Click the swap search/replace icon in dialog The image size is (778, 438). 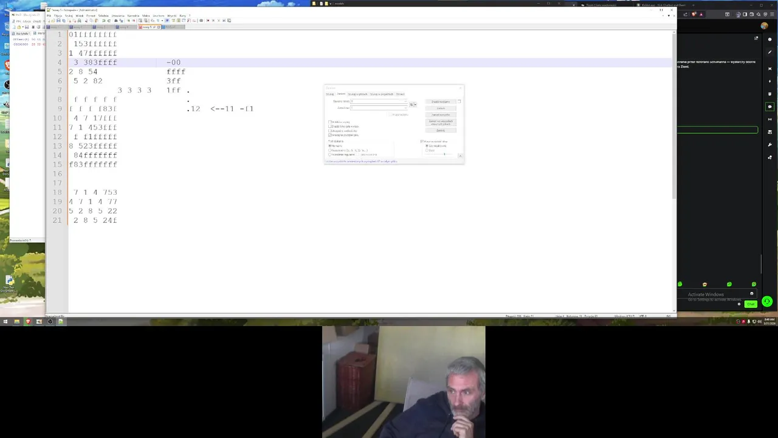point(411,105)
